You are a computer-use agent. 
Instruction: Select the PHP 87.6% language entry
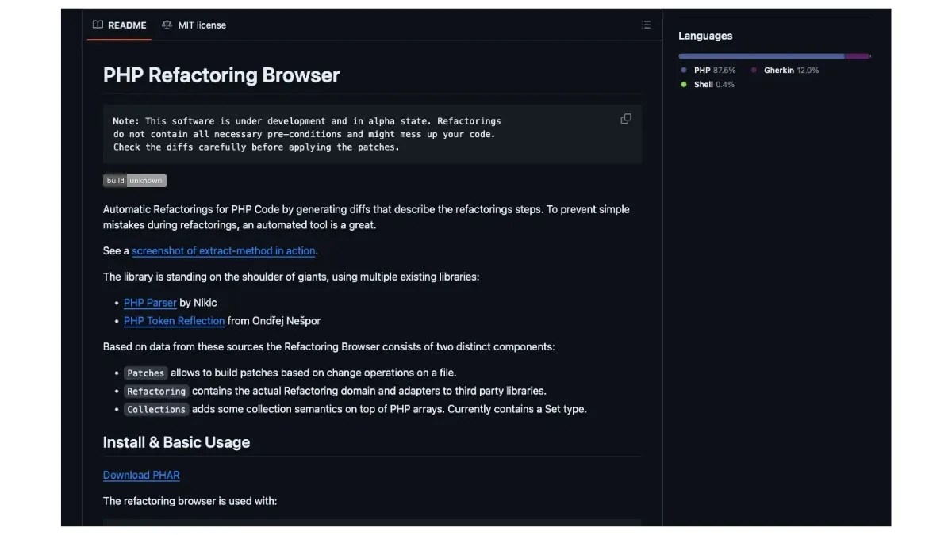[714, 71]
